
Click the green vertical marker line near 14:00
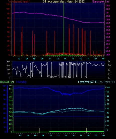[x=63, y=28]
